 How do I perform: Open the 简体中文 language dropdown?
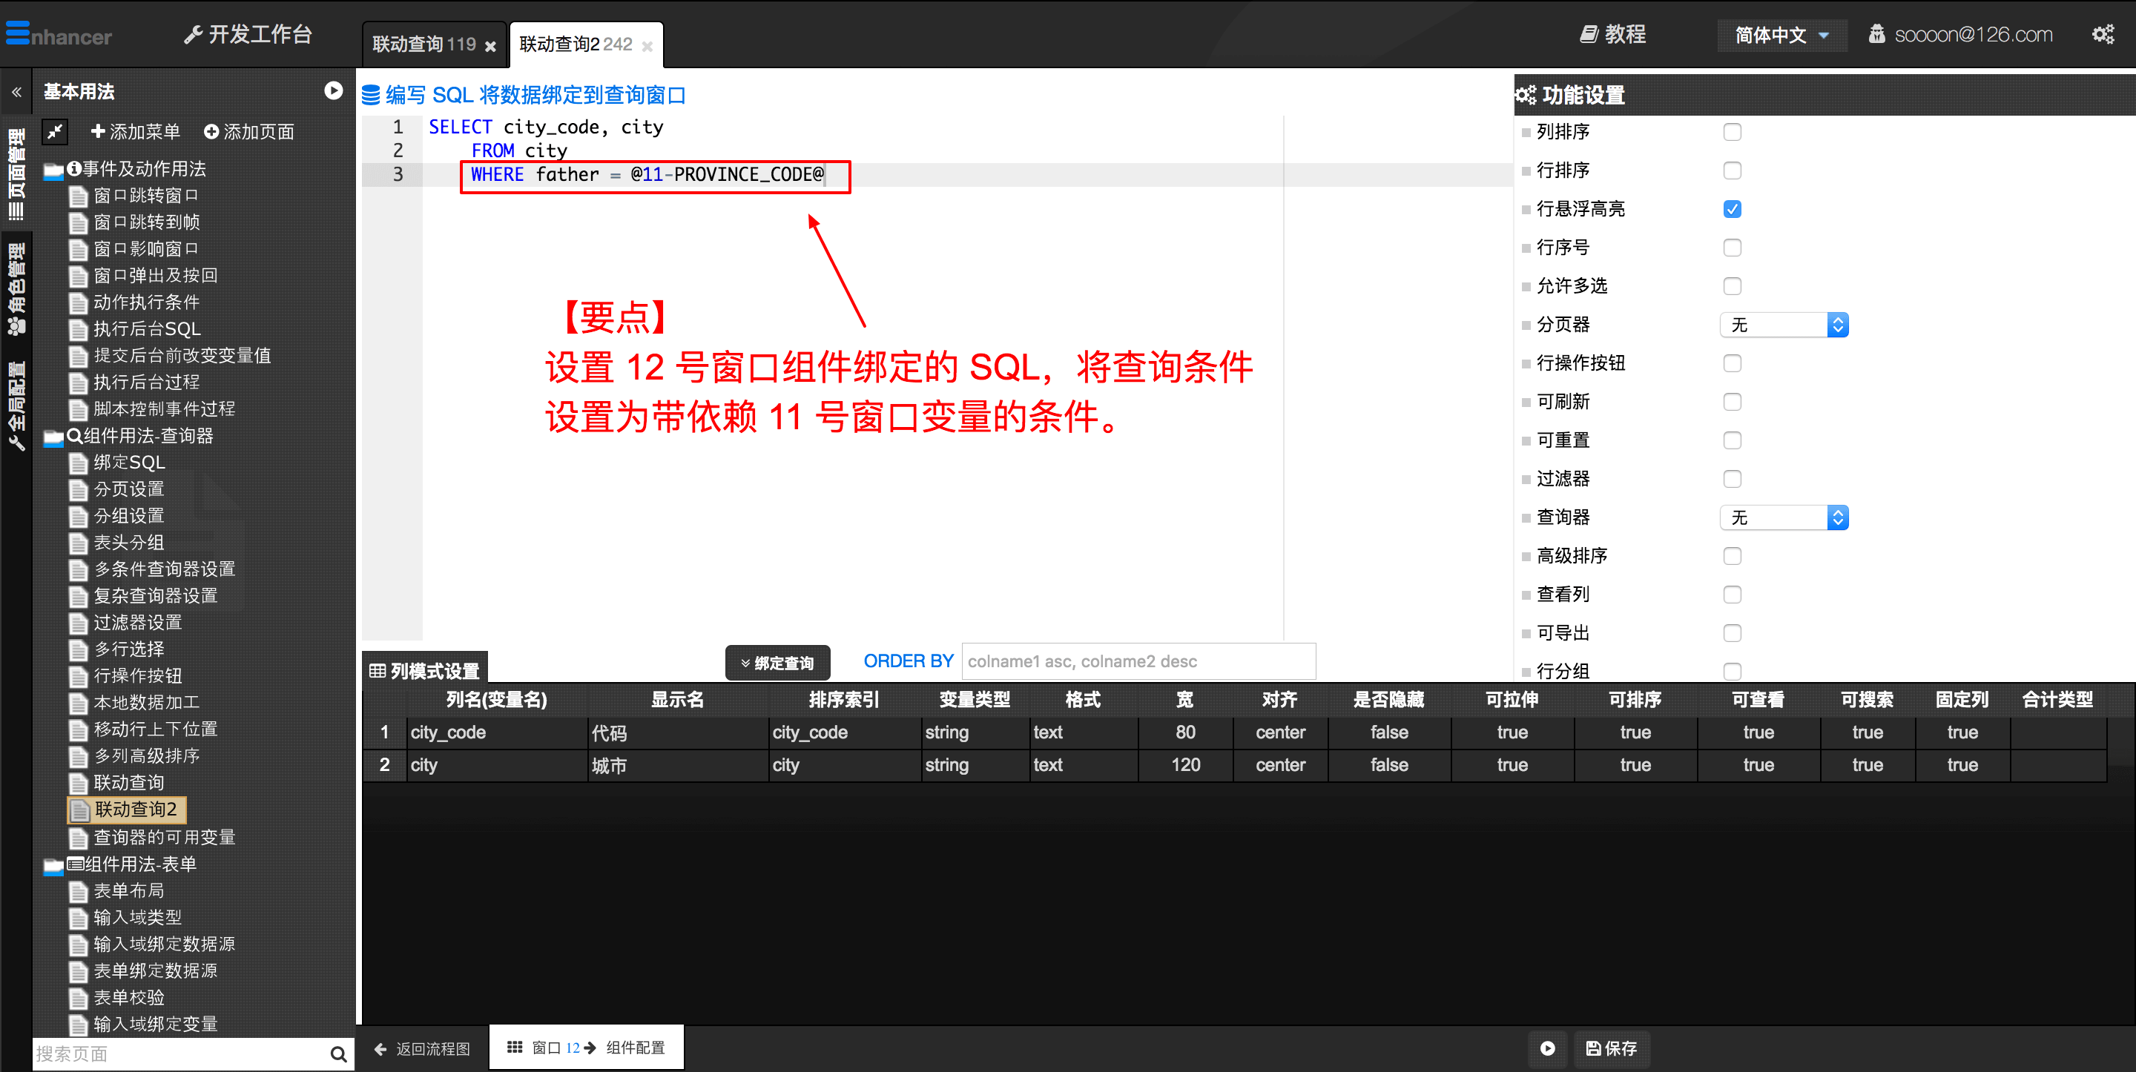point(1781,35)
